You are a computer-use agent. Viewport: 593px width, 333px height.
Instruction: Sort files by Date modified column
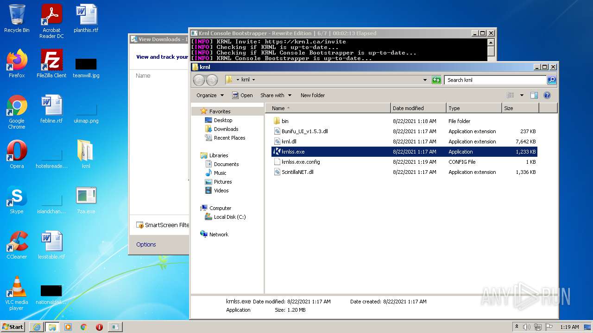click(418, 108)
